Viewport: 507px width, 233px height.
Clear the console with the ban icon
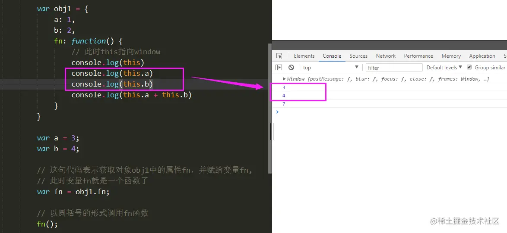tap(291, 67)
